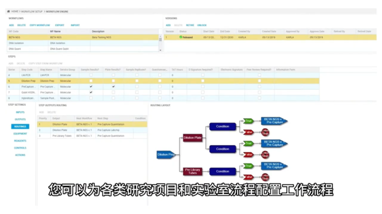Viewport: 382px width, 214px height.
Task: Click the TAT Hours column header
Action: (177, 70)
